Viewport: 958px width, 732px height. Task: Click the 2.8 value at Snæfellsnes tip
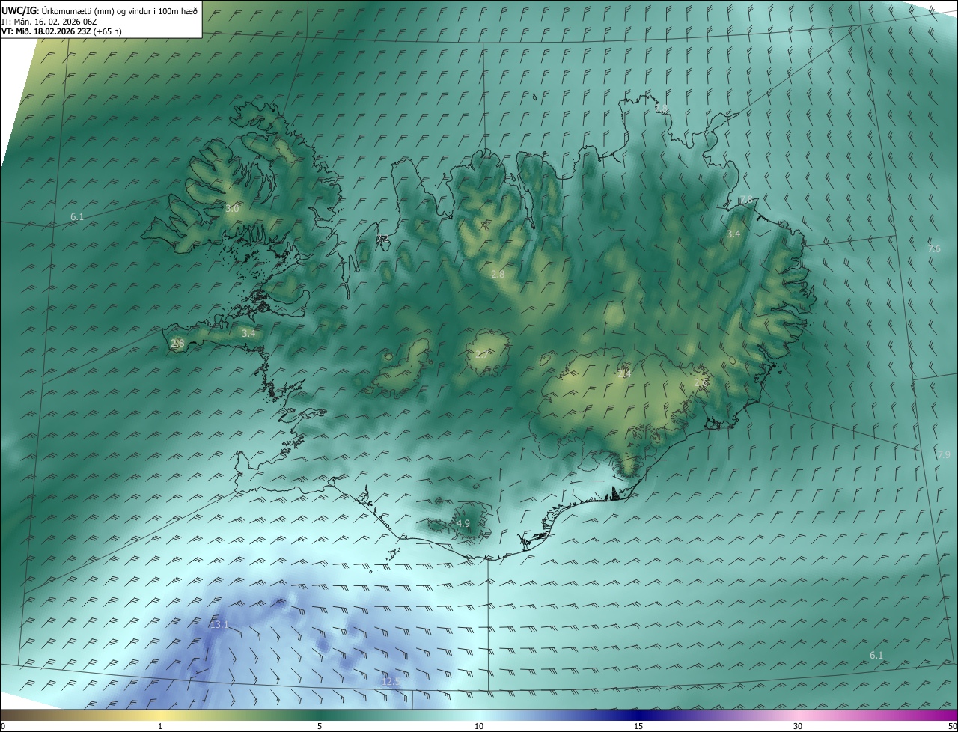pos(177,344)
